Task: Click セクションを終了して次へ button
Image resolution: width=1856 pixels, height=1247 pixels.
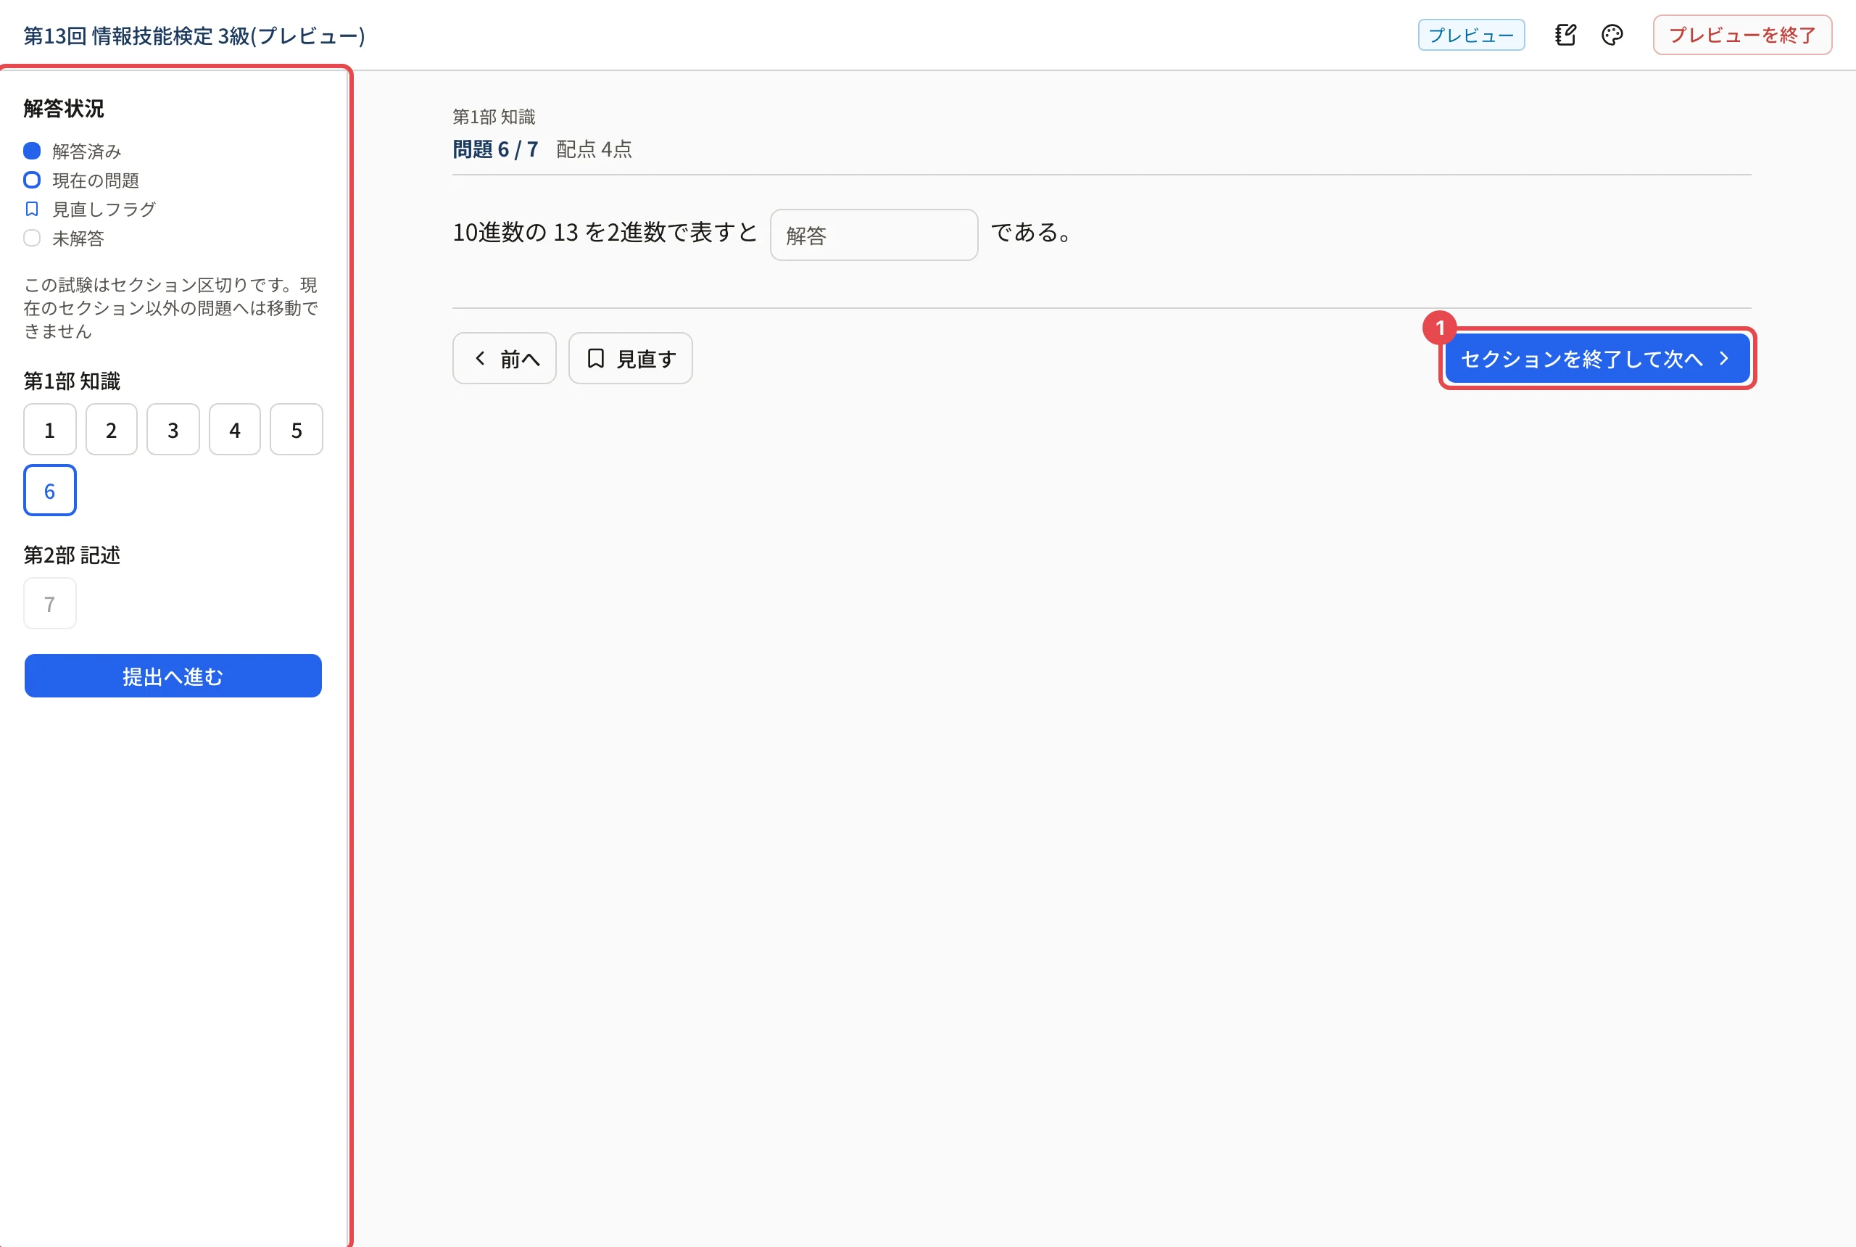Action: coord(1596,359)
